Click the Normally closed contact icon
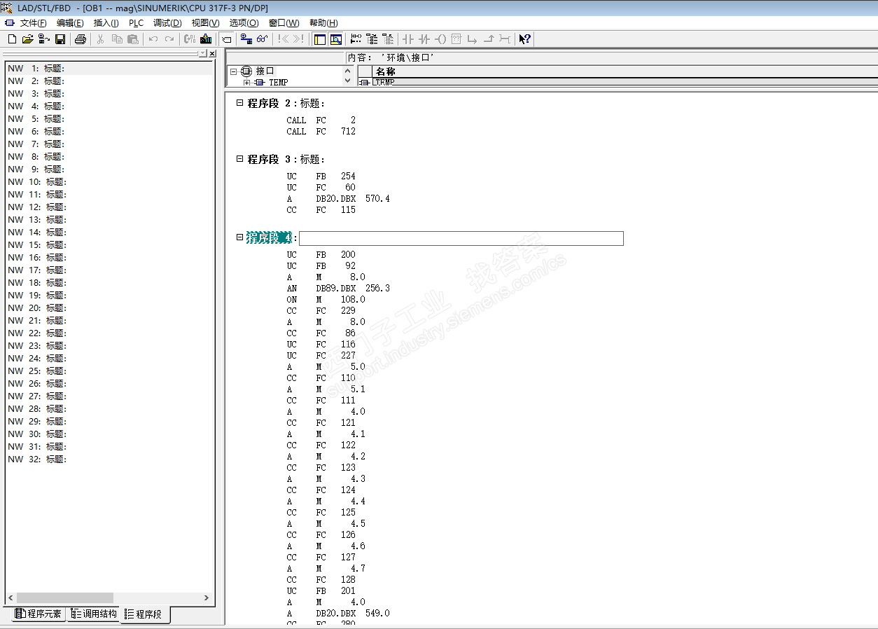 tap(424, 39)
